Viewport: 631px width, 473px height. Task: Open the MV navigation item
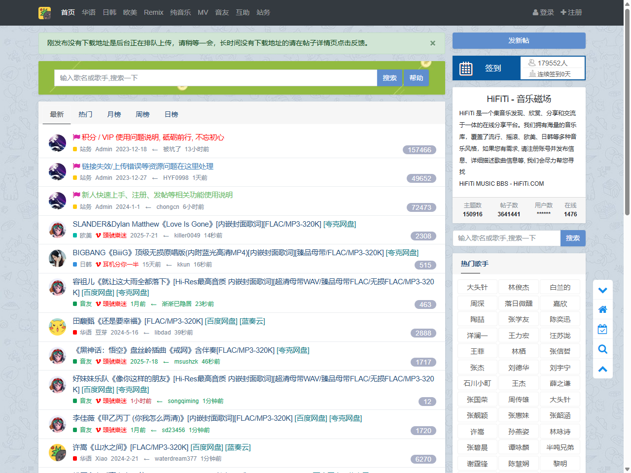coord(203,12)
